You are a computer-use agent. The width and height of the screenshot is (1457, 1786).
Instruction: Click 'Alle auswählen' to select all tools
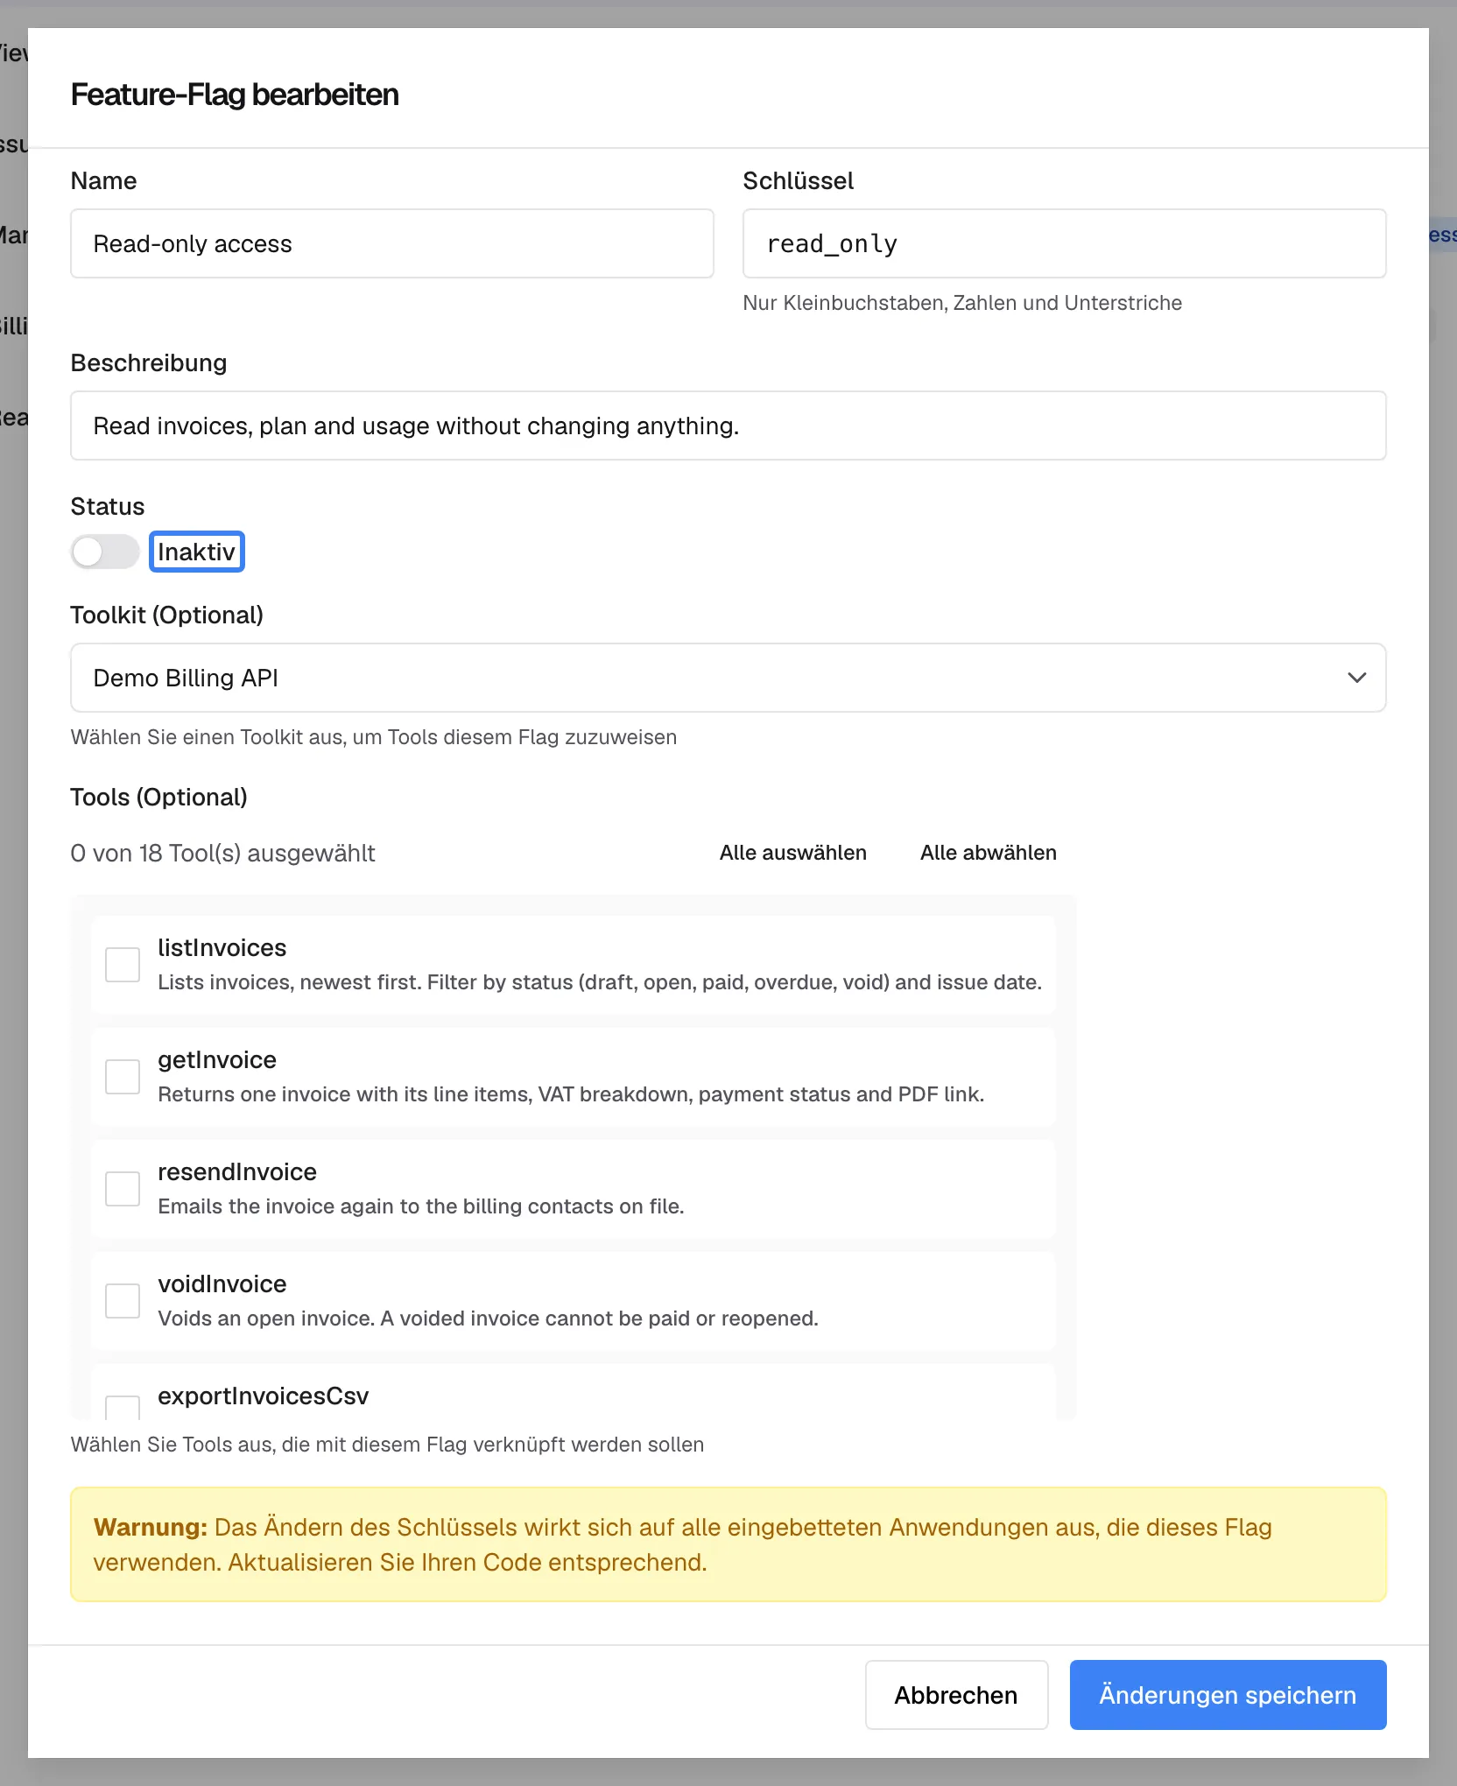pyautogui.click(x=793, y=853)
